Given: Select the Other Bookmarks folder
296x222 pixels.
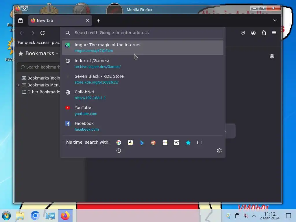Looking at the screenshot, I should click(40, 92).
